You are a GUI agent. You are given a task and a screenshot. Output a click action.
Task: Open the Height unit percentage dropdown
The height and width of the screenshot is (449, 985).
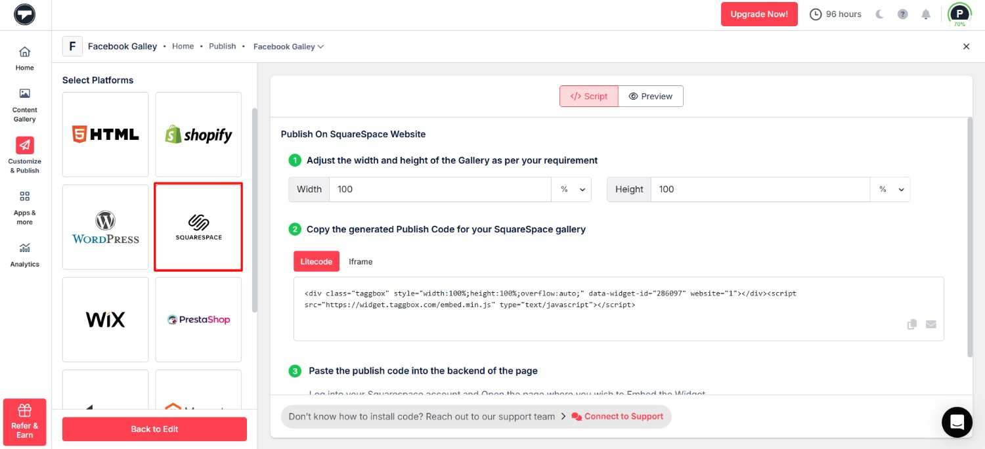[x=890, y=189]
